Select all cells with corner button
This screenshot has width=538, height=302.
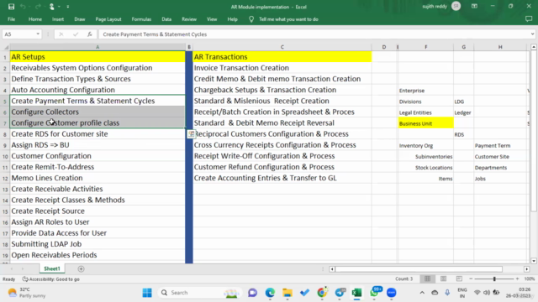point(5,47)
